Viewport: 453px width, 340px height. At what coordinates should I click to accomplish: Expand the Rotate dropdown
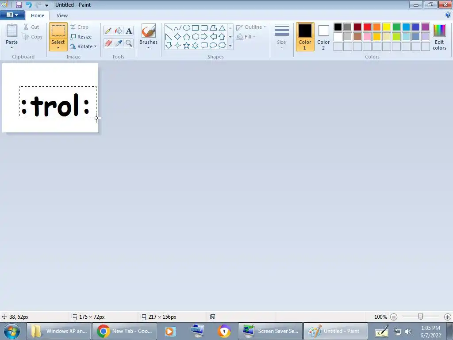(x=96, y=46)
